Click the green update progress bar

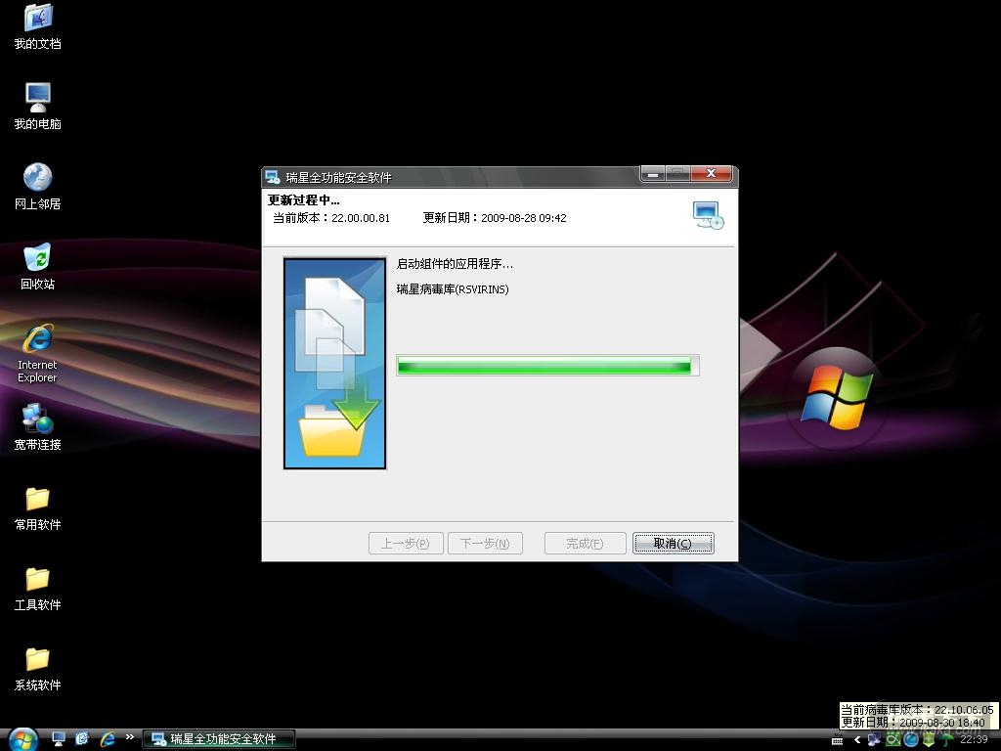pos(546,366)
